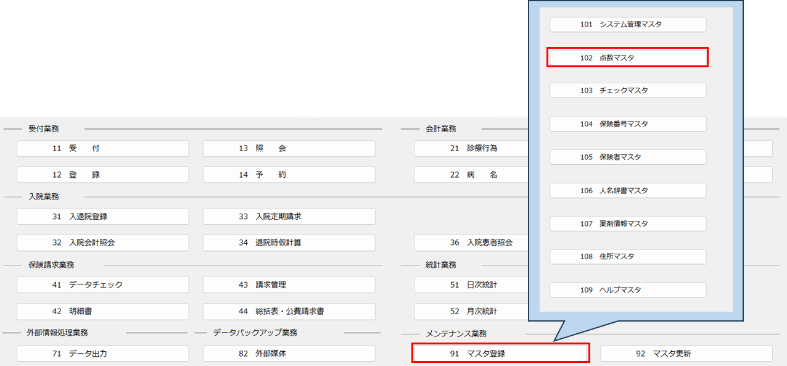Open 82 外部媒体 (External Media)
The image size is (787, 366).
289,353
